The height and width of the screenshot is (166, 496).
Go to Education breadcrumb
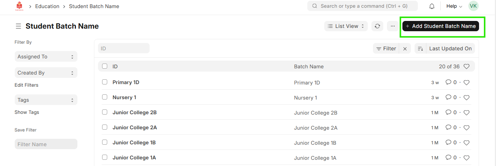(x=47, y=6)
